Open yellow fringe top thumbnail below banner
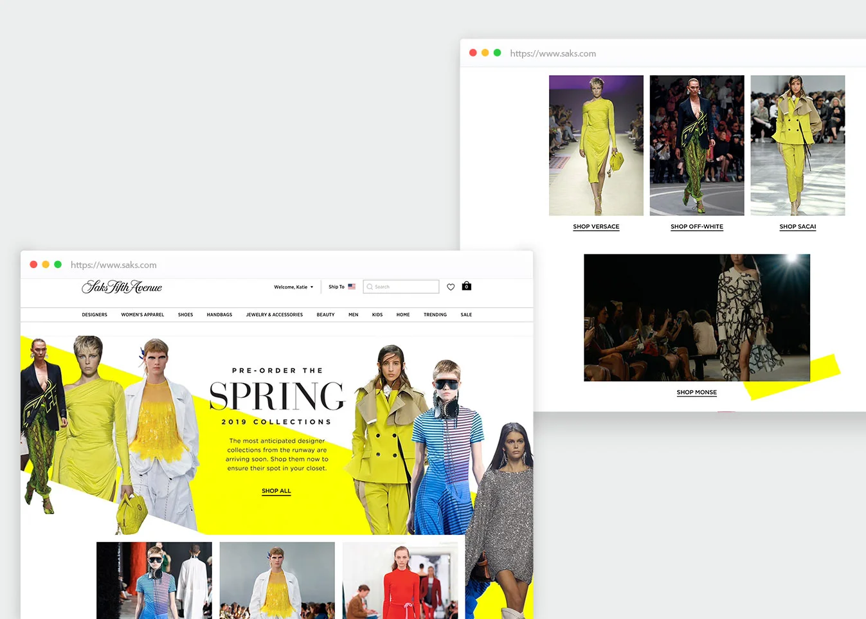This screenshot has width=866, height=619. 277,580
